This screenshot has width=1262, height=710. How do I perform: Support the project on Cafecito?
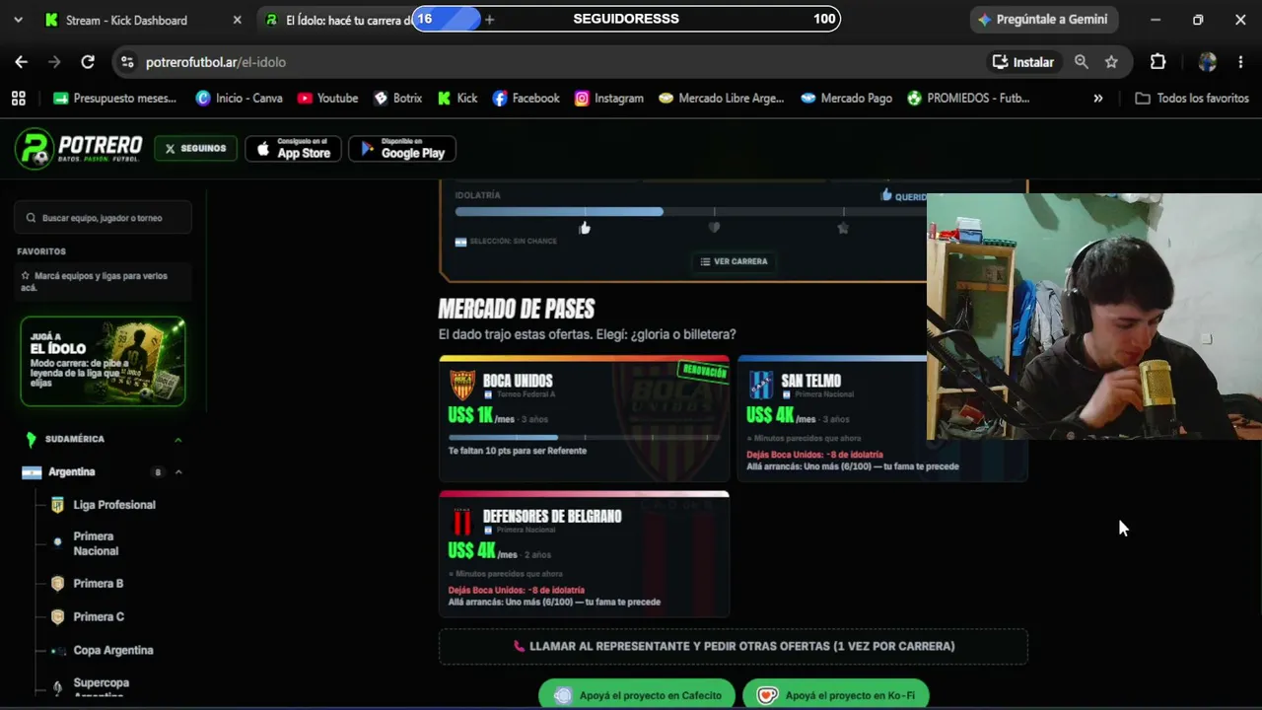637,695
